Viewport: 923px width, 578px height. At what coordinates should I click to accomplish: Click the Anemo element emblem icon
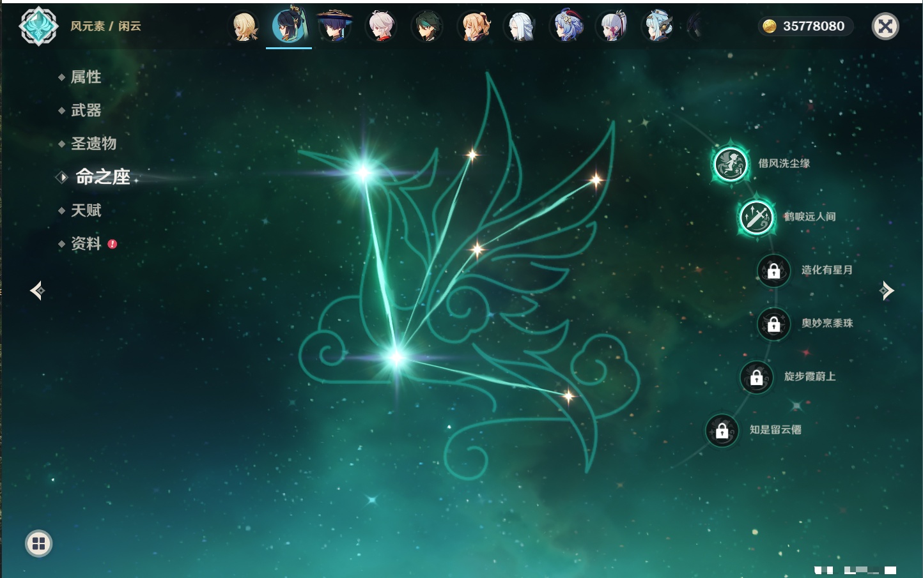[38, 26]
